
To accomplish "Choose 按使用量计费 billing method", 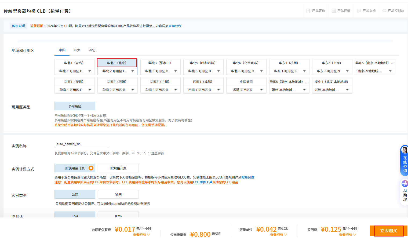I will pyautogui.click(x=75, y=168).
